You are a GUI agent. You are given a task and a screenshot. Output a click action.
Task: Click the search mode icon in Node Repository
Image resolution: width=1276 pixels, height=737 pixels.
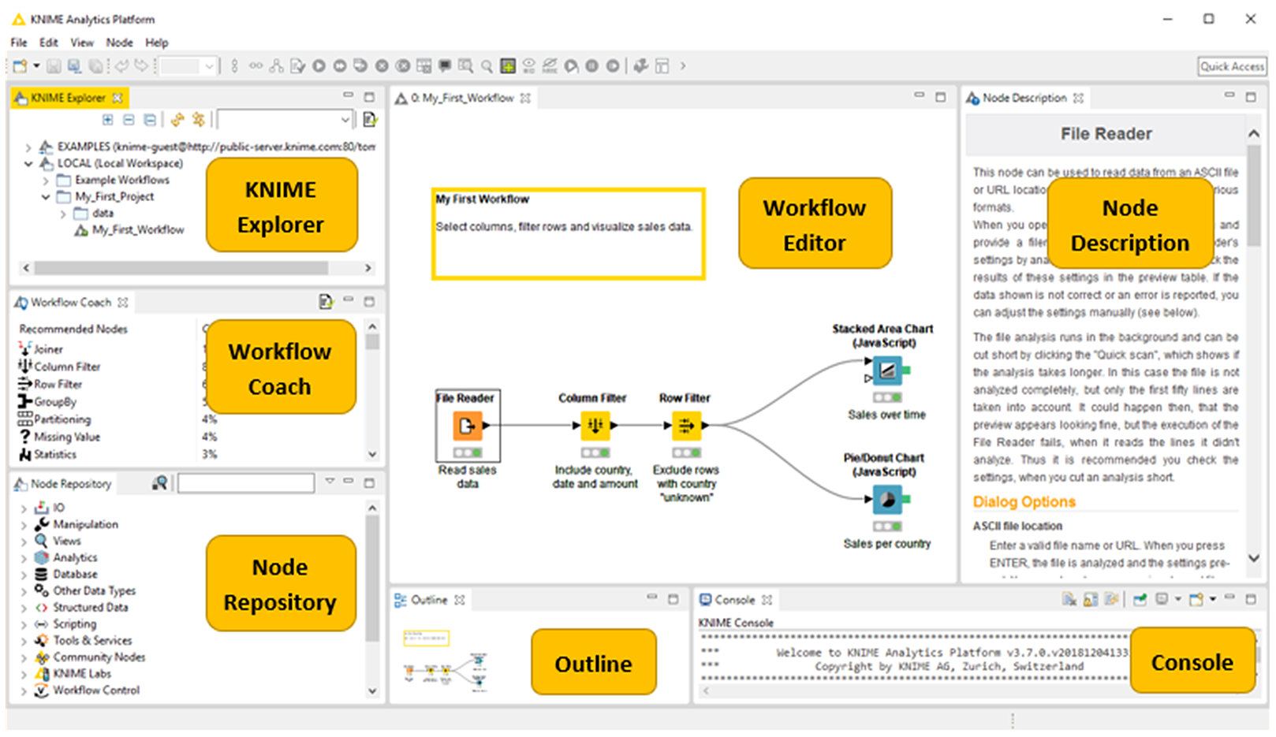tap(159, 482)
